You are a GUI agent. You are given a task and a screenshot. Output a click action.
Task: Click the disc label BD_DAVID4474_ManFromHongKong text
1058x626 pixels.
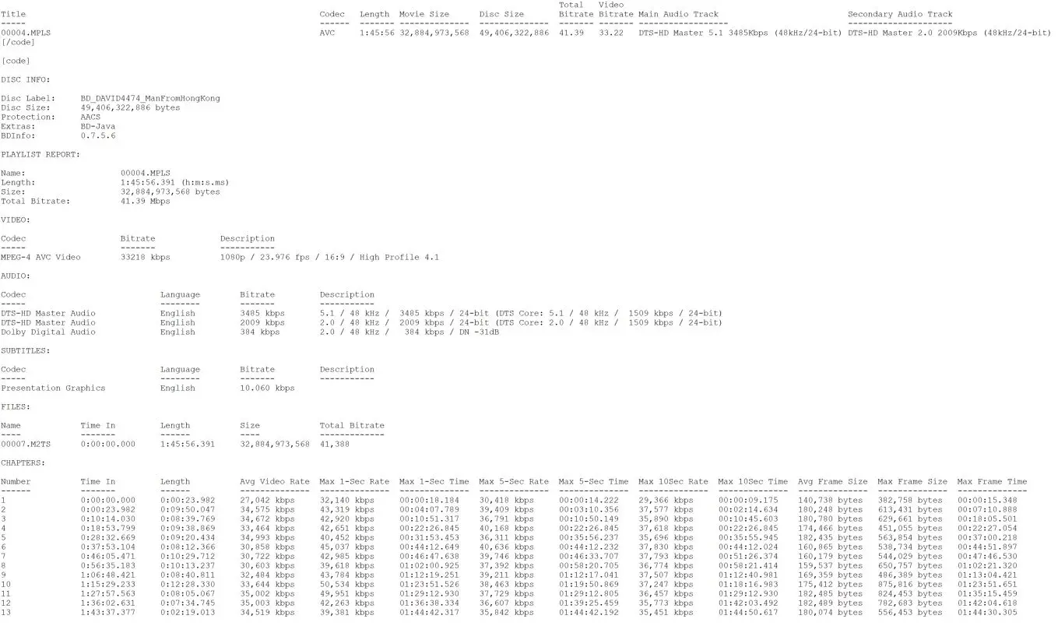(149, 98)
